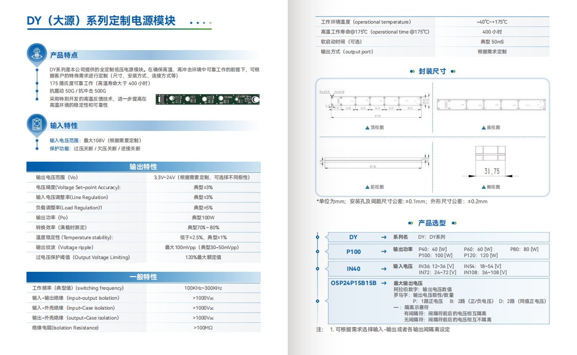The image size is (577, 355).
Task: Click the 31.75 dimension in the side view
Action: tap(492, 171)
